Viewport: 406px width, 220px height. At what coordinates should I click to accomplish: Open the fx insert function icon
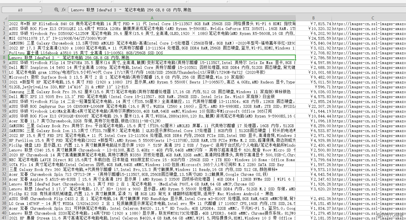pyautogui.click(x=64, y=10)
